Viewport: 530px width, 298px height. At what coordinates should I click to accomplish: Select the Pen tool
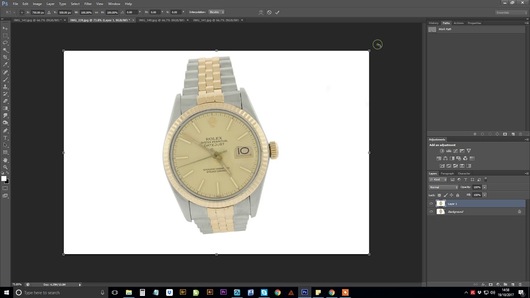[5, 130]
